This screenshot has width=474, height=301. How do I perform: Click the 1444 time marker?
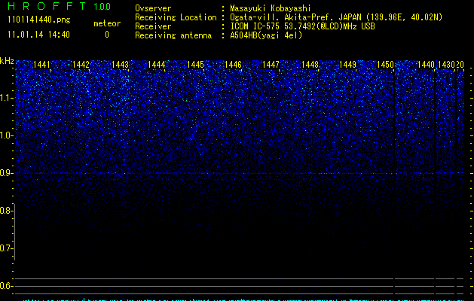157,65
